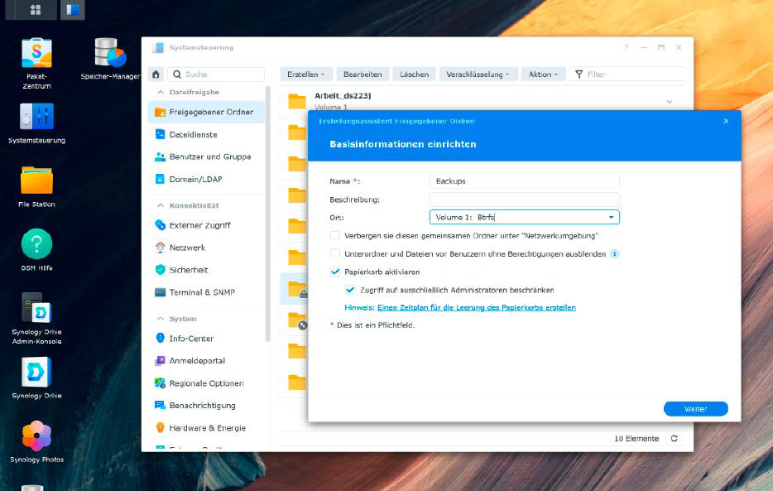Image resolution: width=773 pixels, height=491 pixels.
Task: Click the Beschreibung input field
Action: [x=521, y=197]
